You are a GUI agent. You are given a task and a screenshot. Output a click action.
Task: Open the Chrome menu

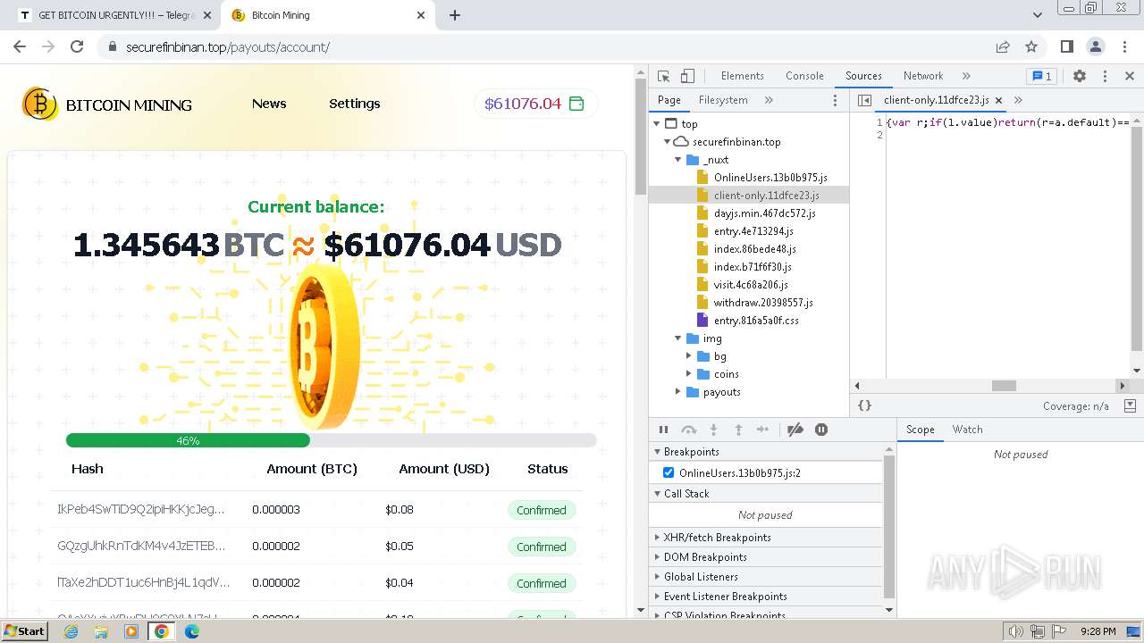point(1123,46)
